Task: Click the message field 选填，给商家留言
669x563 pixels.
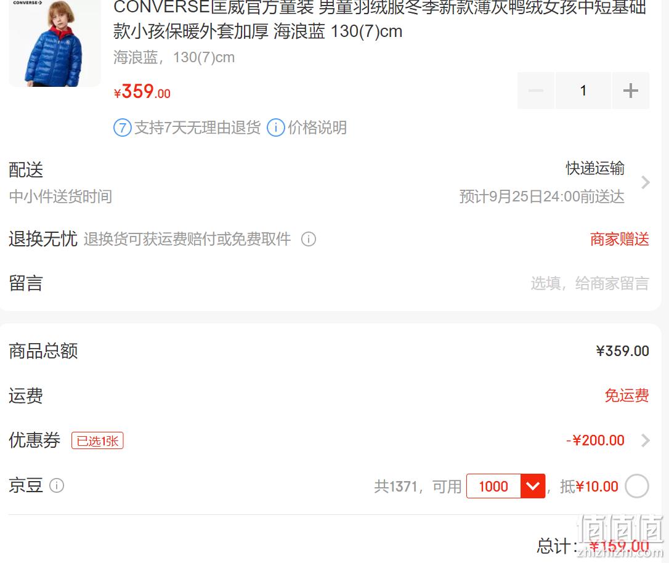Action: click(590, 283)
